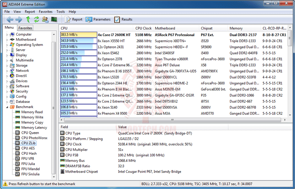The height and width of the screenshot is (189, 295).
Task: Open the Report menu
Action: (x=30, y=11)
